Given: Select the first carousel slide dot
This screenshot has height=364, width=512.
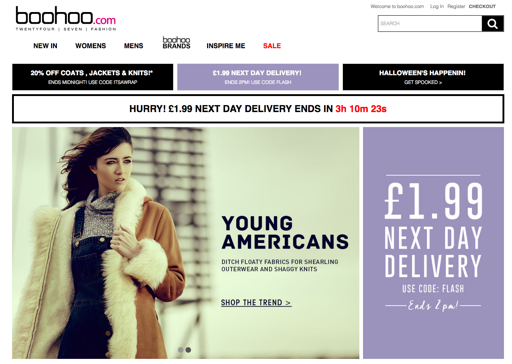Looking at the screenshot, I should click(180, 350).
